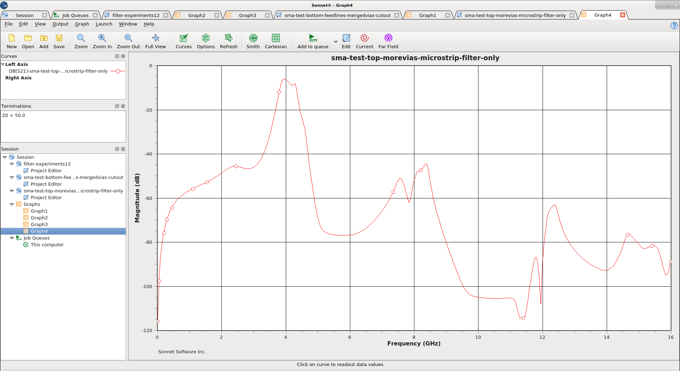680x371 pixels.
Task: Open the Curves dialog icon
Action: coord(184,38)
